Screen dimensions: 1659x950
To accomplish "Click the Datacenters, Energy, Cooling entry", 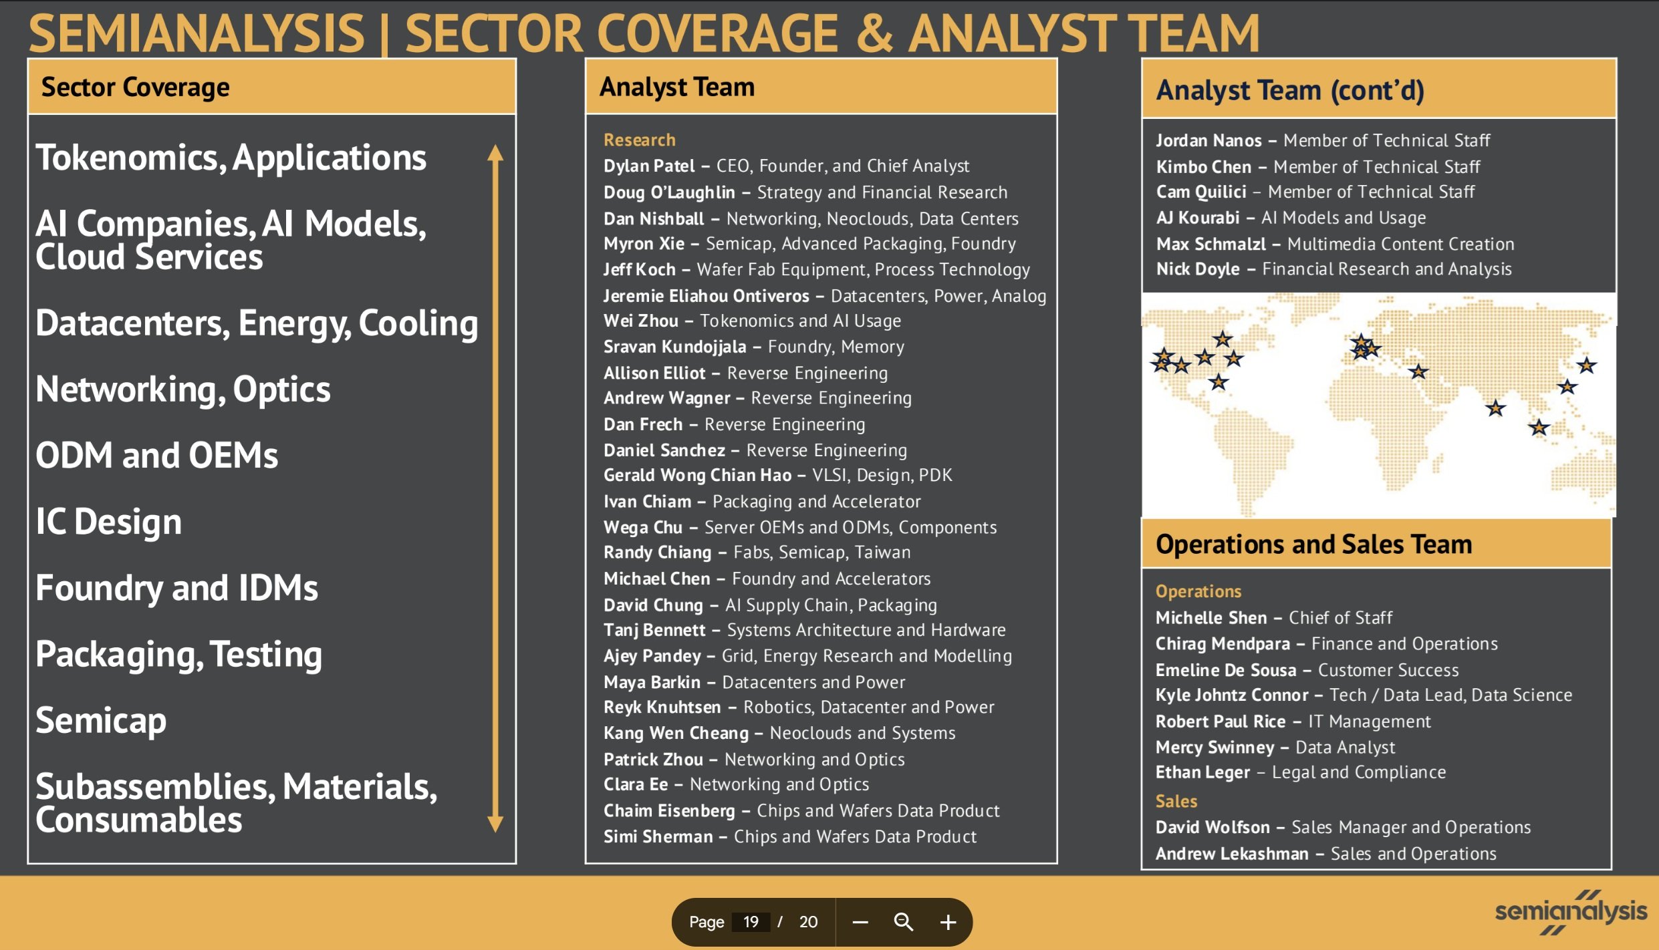I will (x=257, y=323).
